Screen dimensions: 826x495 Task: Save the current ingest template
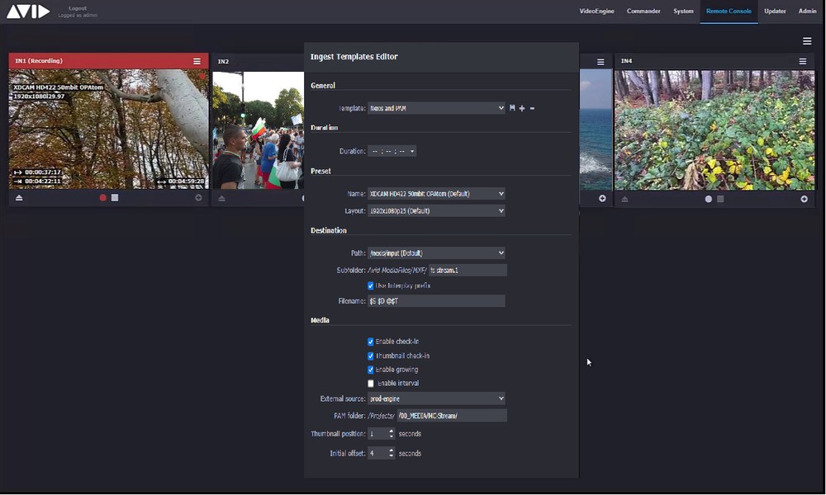click(512, 107)
